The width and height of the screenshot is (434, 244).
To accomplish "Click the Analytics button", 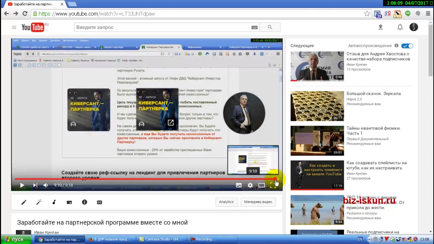I will (x=226, y=202).
